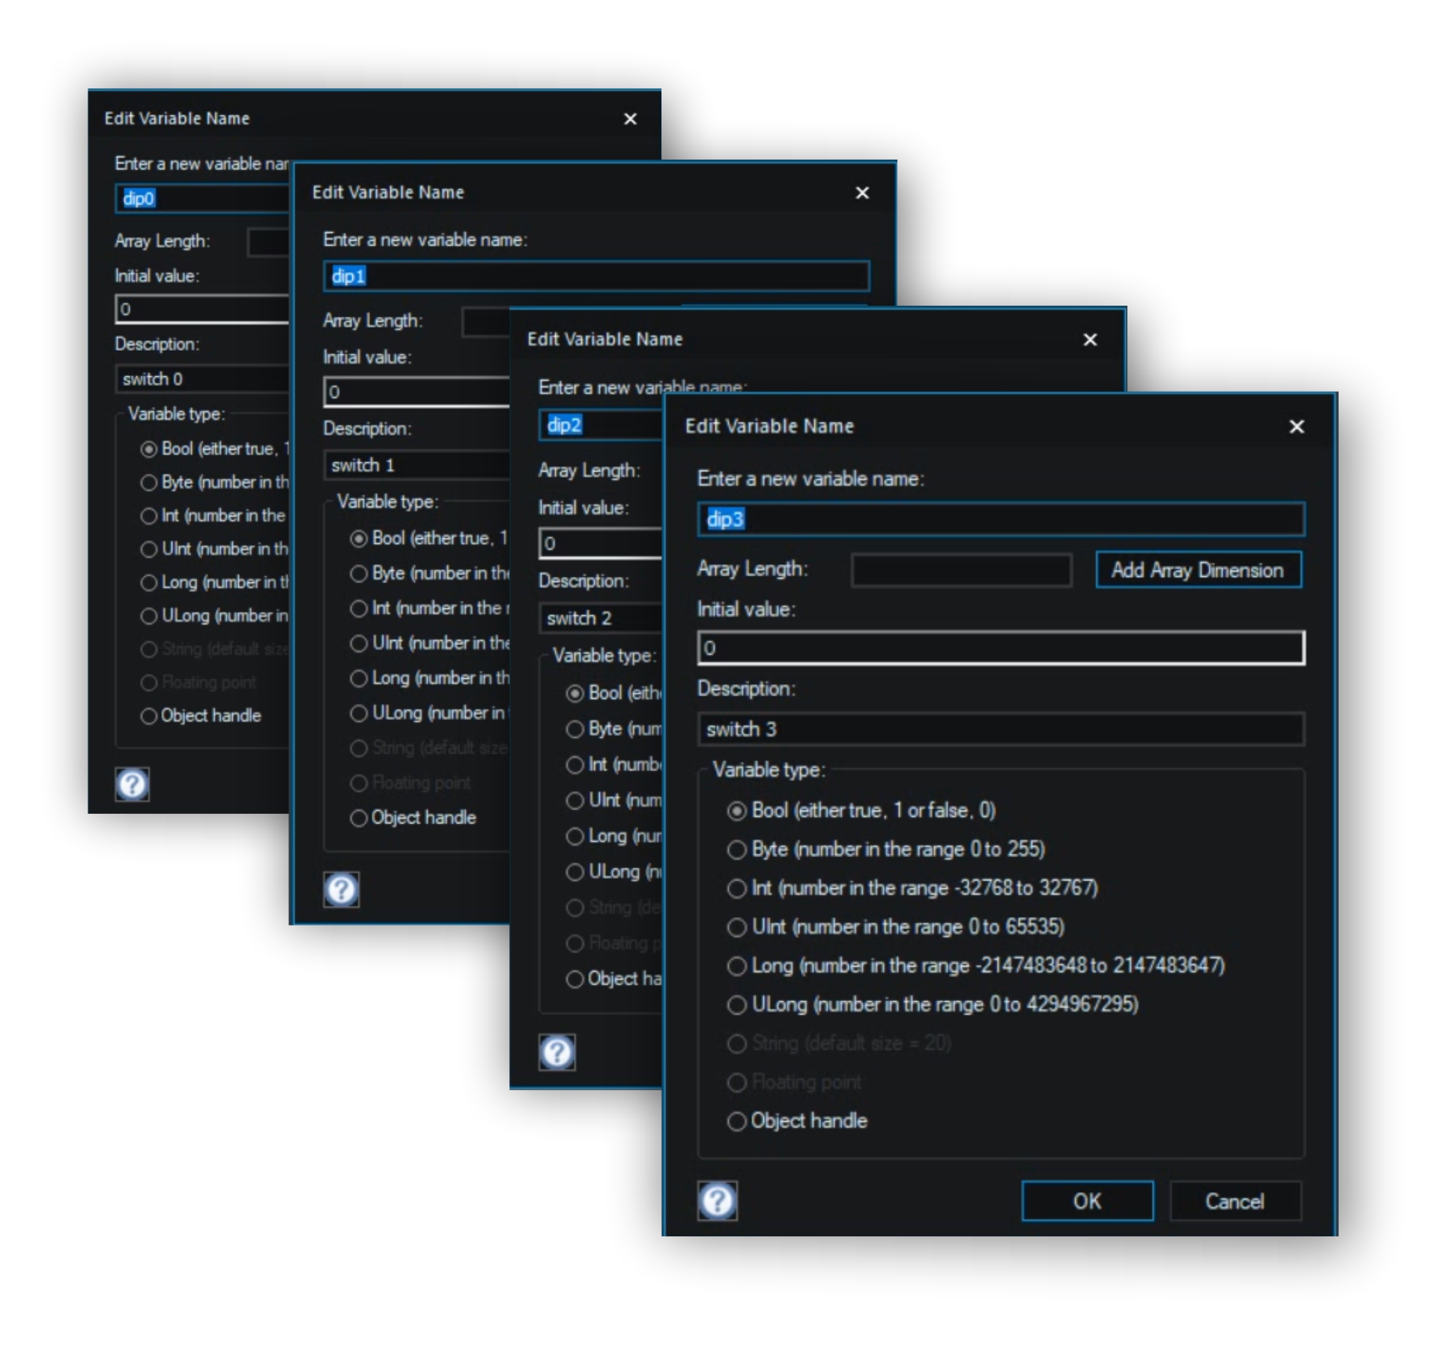Choose Int -32768 to 32767 in dip3 dialog
Screen dimensions: 1454x1354
912,888
